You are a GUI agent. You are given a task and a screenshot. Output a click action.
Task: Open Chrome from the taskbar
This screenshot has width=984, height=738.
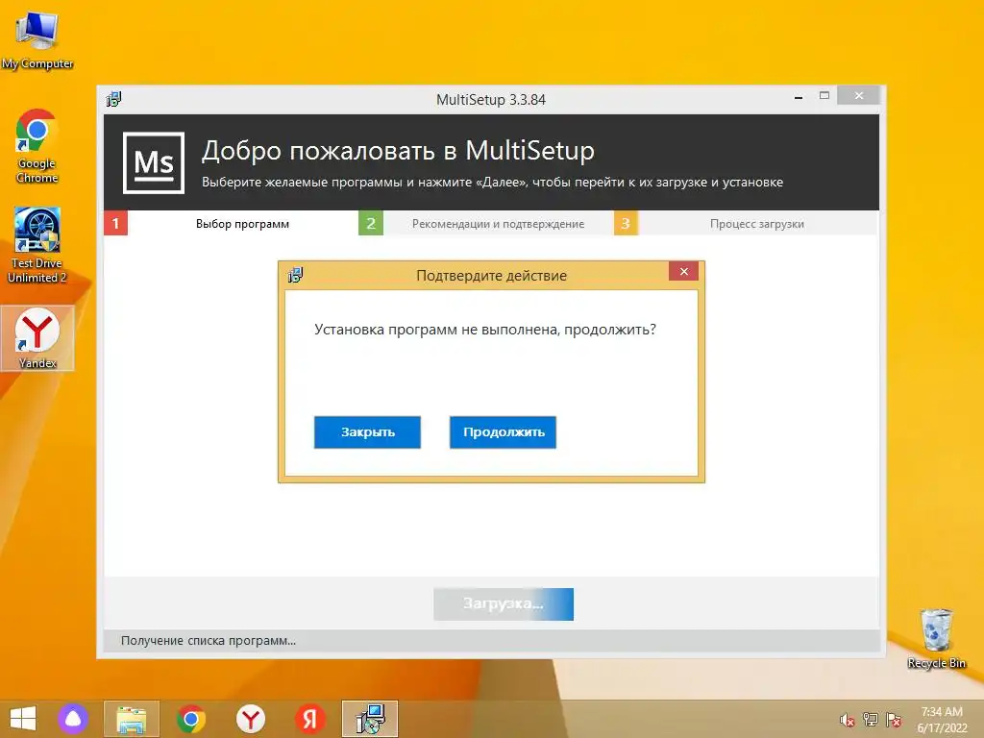[191, 719]
